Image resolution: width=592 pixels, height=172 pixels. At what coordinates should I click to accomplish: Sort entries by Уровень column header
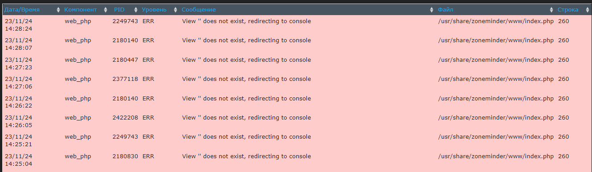154,10
